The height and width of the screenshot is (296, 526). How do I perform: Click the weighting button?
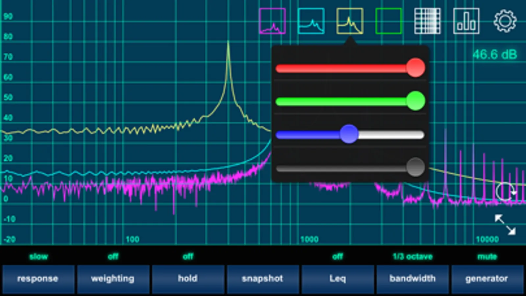coord(113,279)
